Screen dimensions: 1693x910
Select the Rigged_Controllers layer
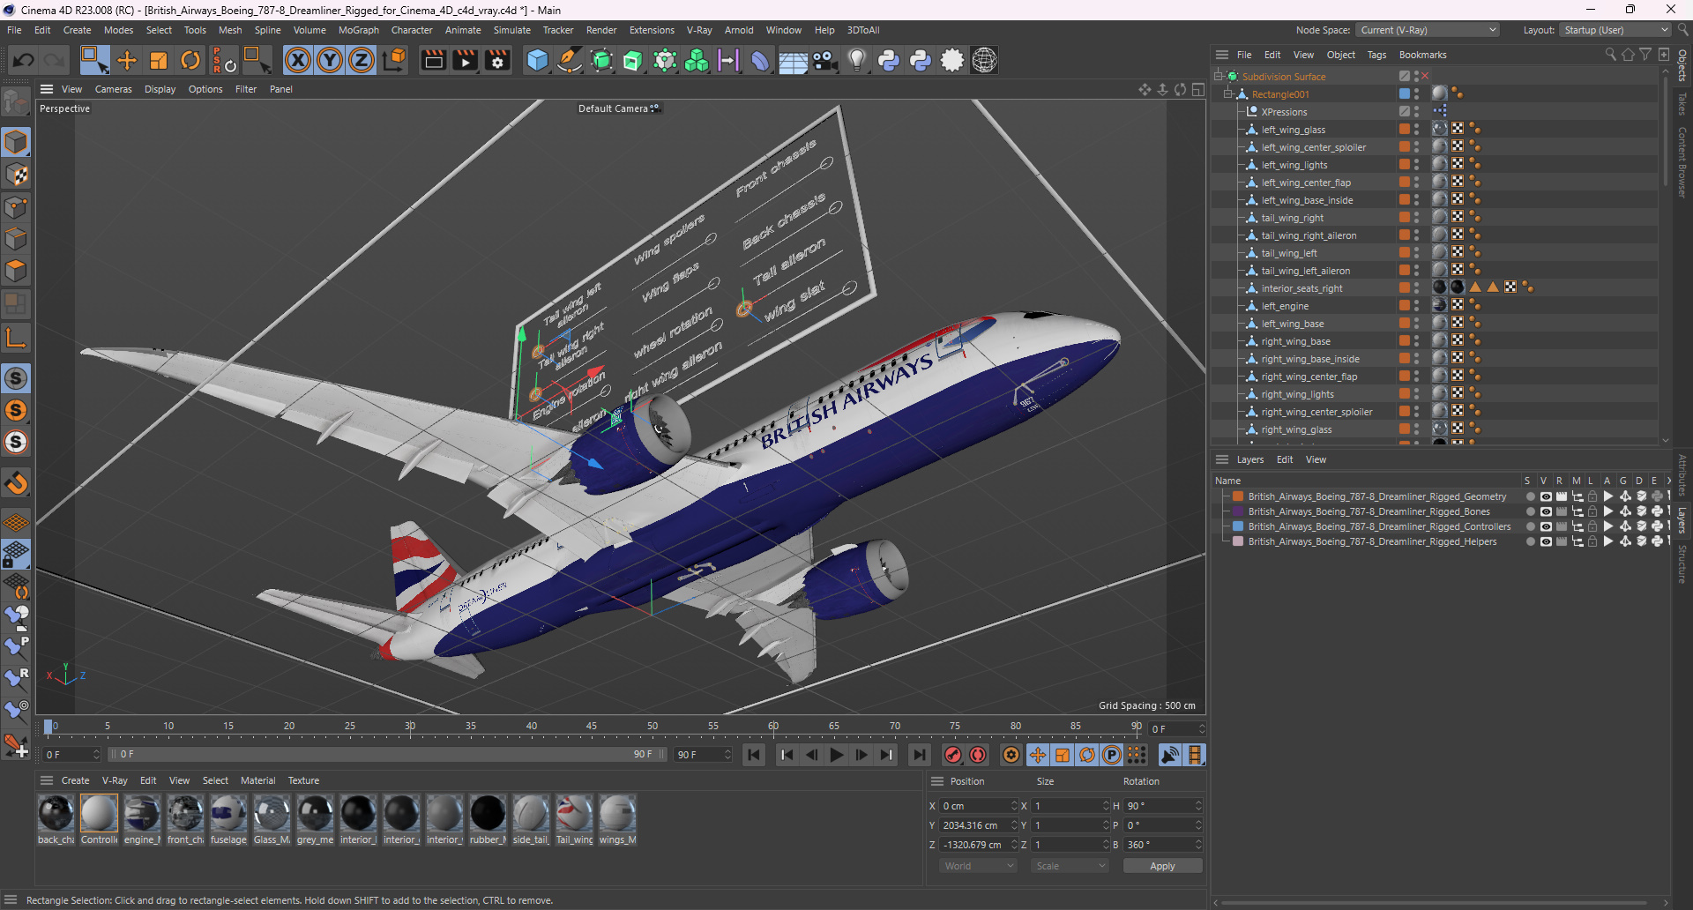pyautogui.click(x=1379, y=526)
